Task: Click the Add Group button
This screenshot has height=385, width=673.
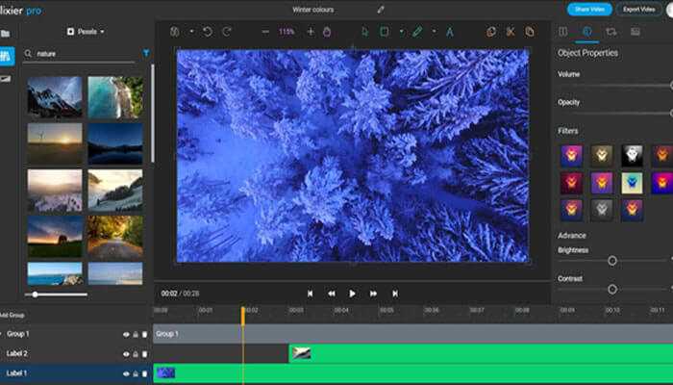Action: pyautogui.click(x=12, y=316)
